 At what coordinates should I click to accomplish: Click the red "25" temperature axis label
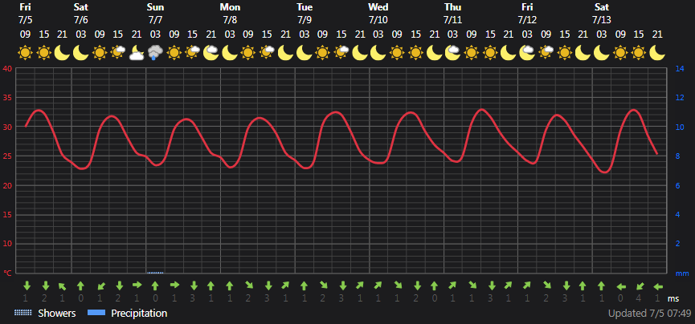[6, 156]
